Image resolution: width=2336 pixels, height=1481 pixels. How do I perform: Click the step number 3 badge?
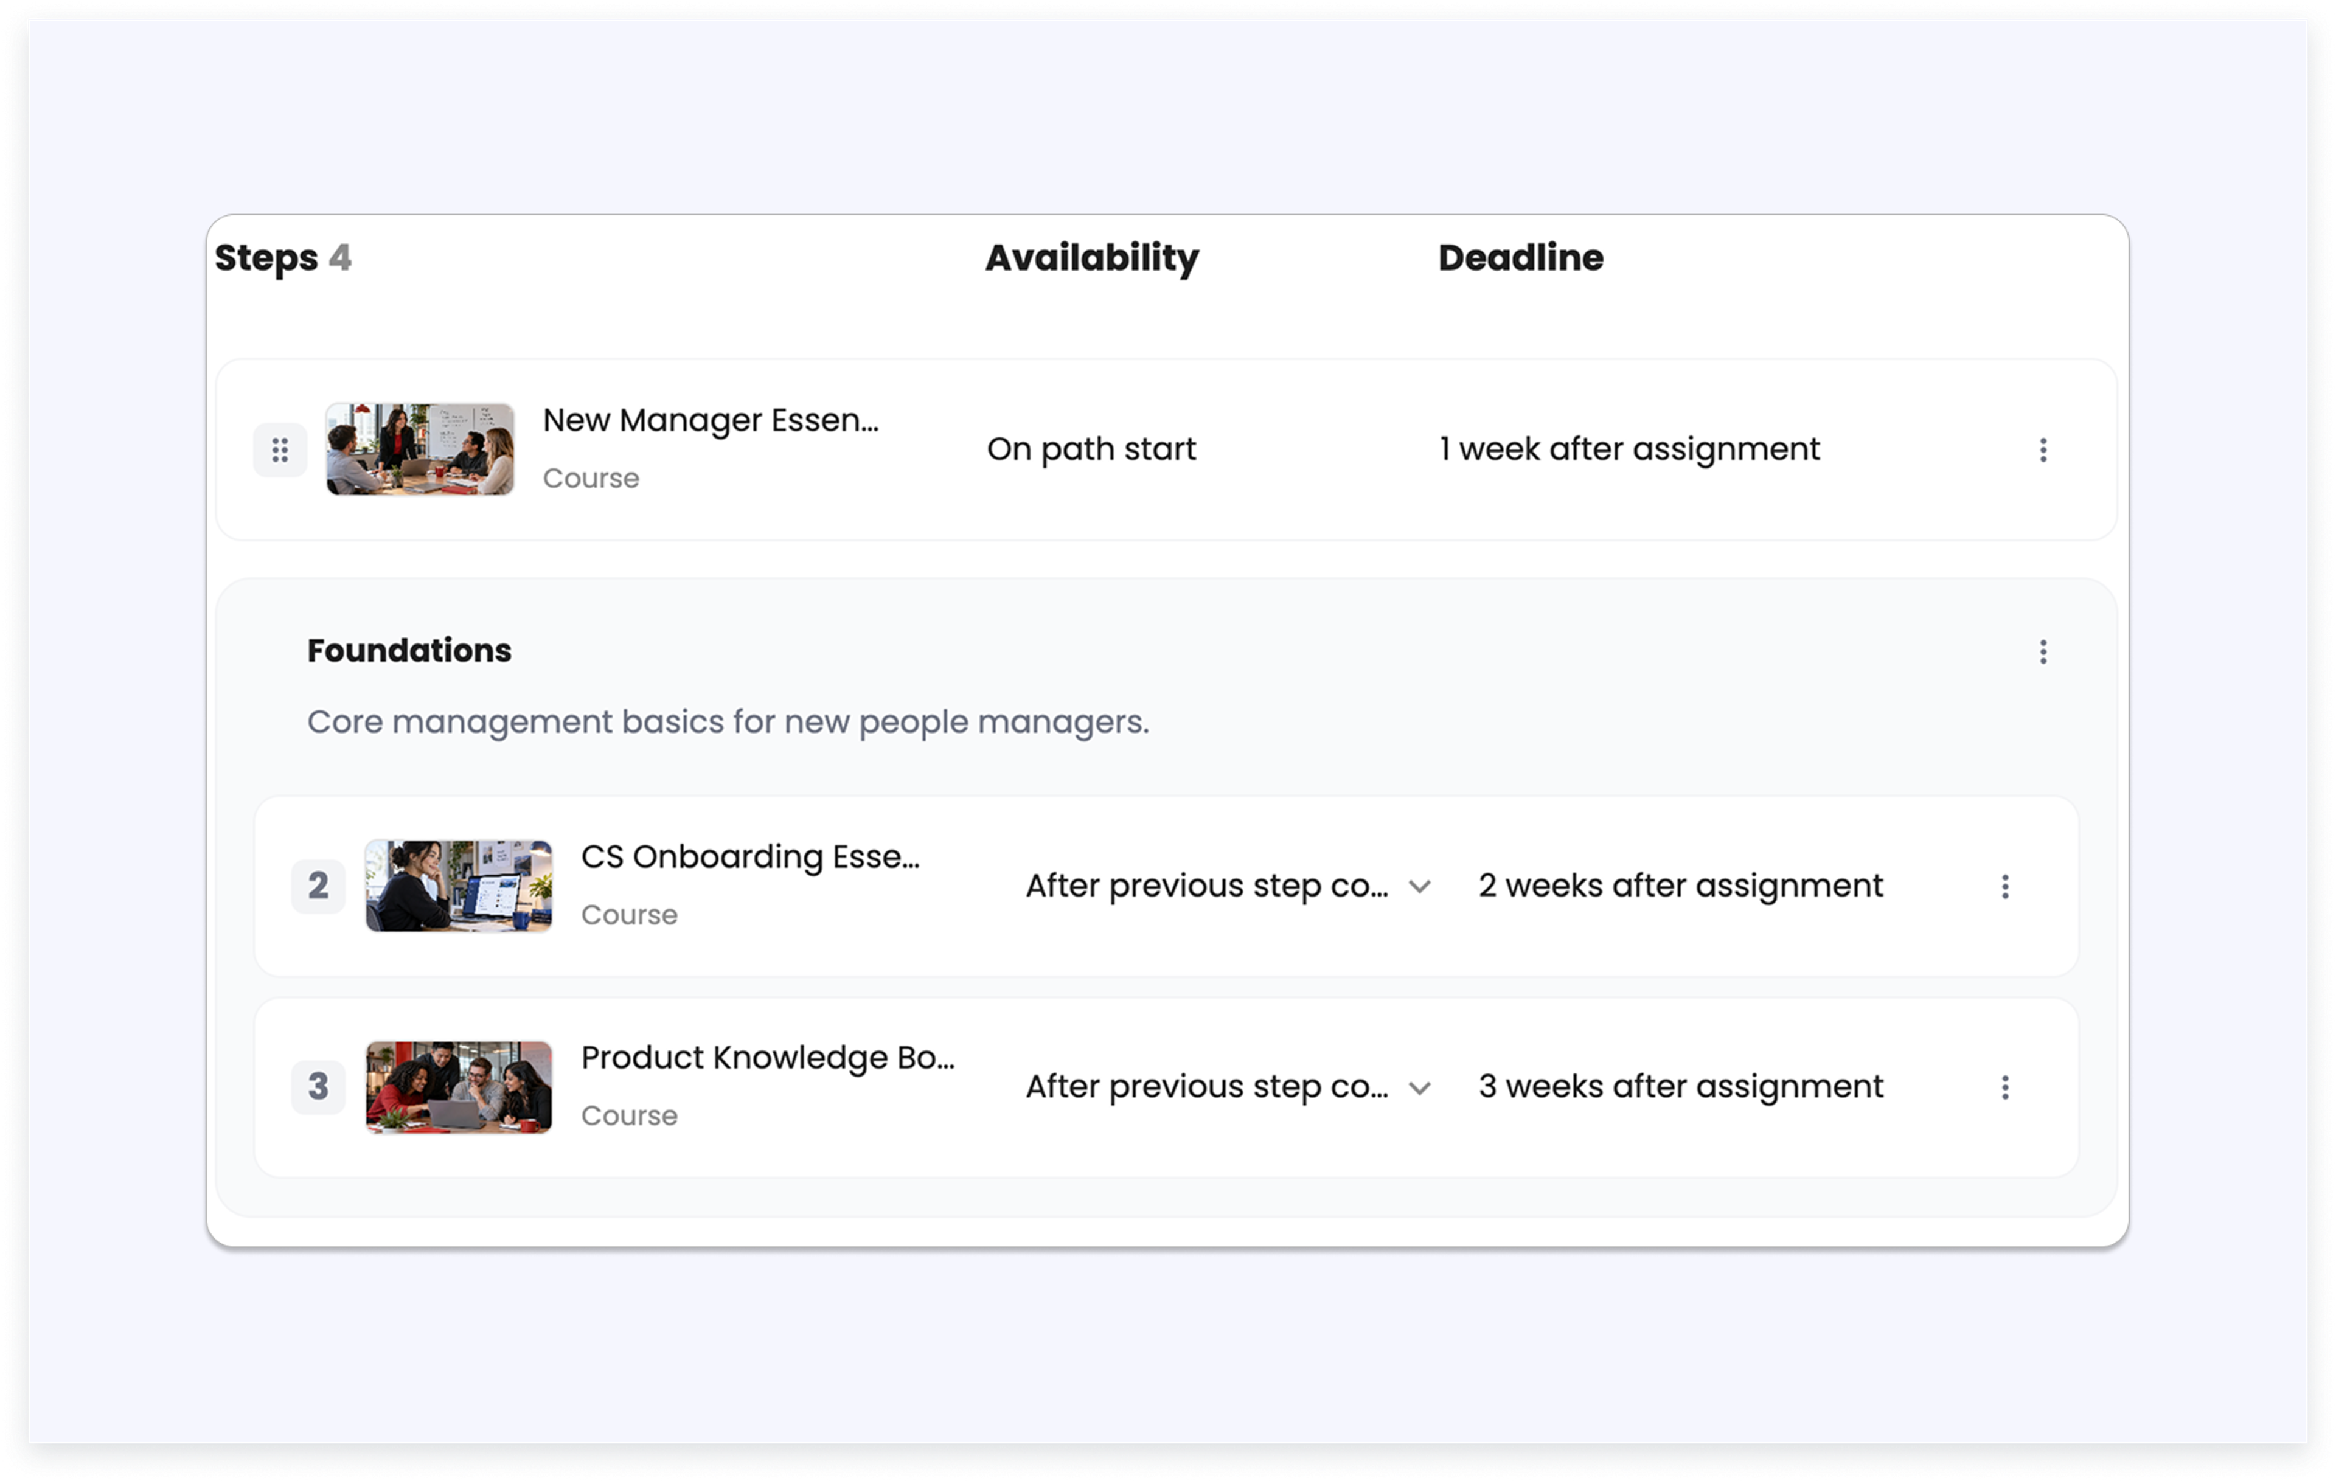tap(318, 1087)
